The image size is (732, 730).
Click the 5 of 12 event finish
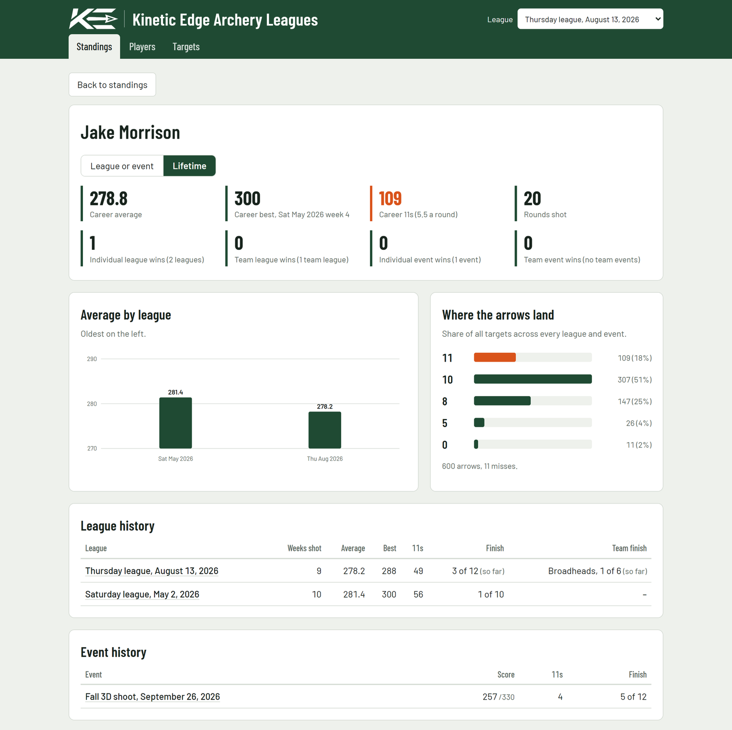633,697
